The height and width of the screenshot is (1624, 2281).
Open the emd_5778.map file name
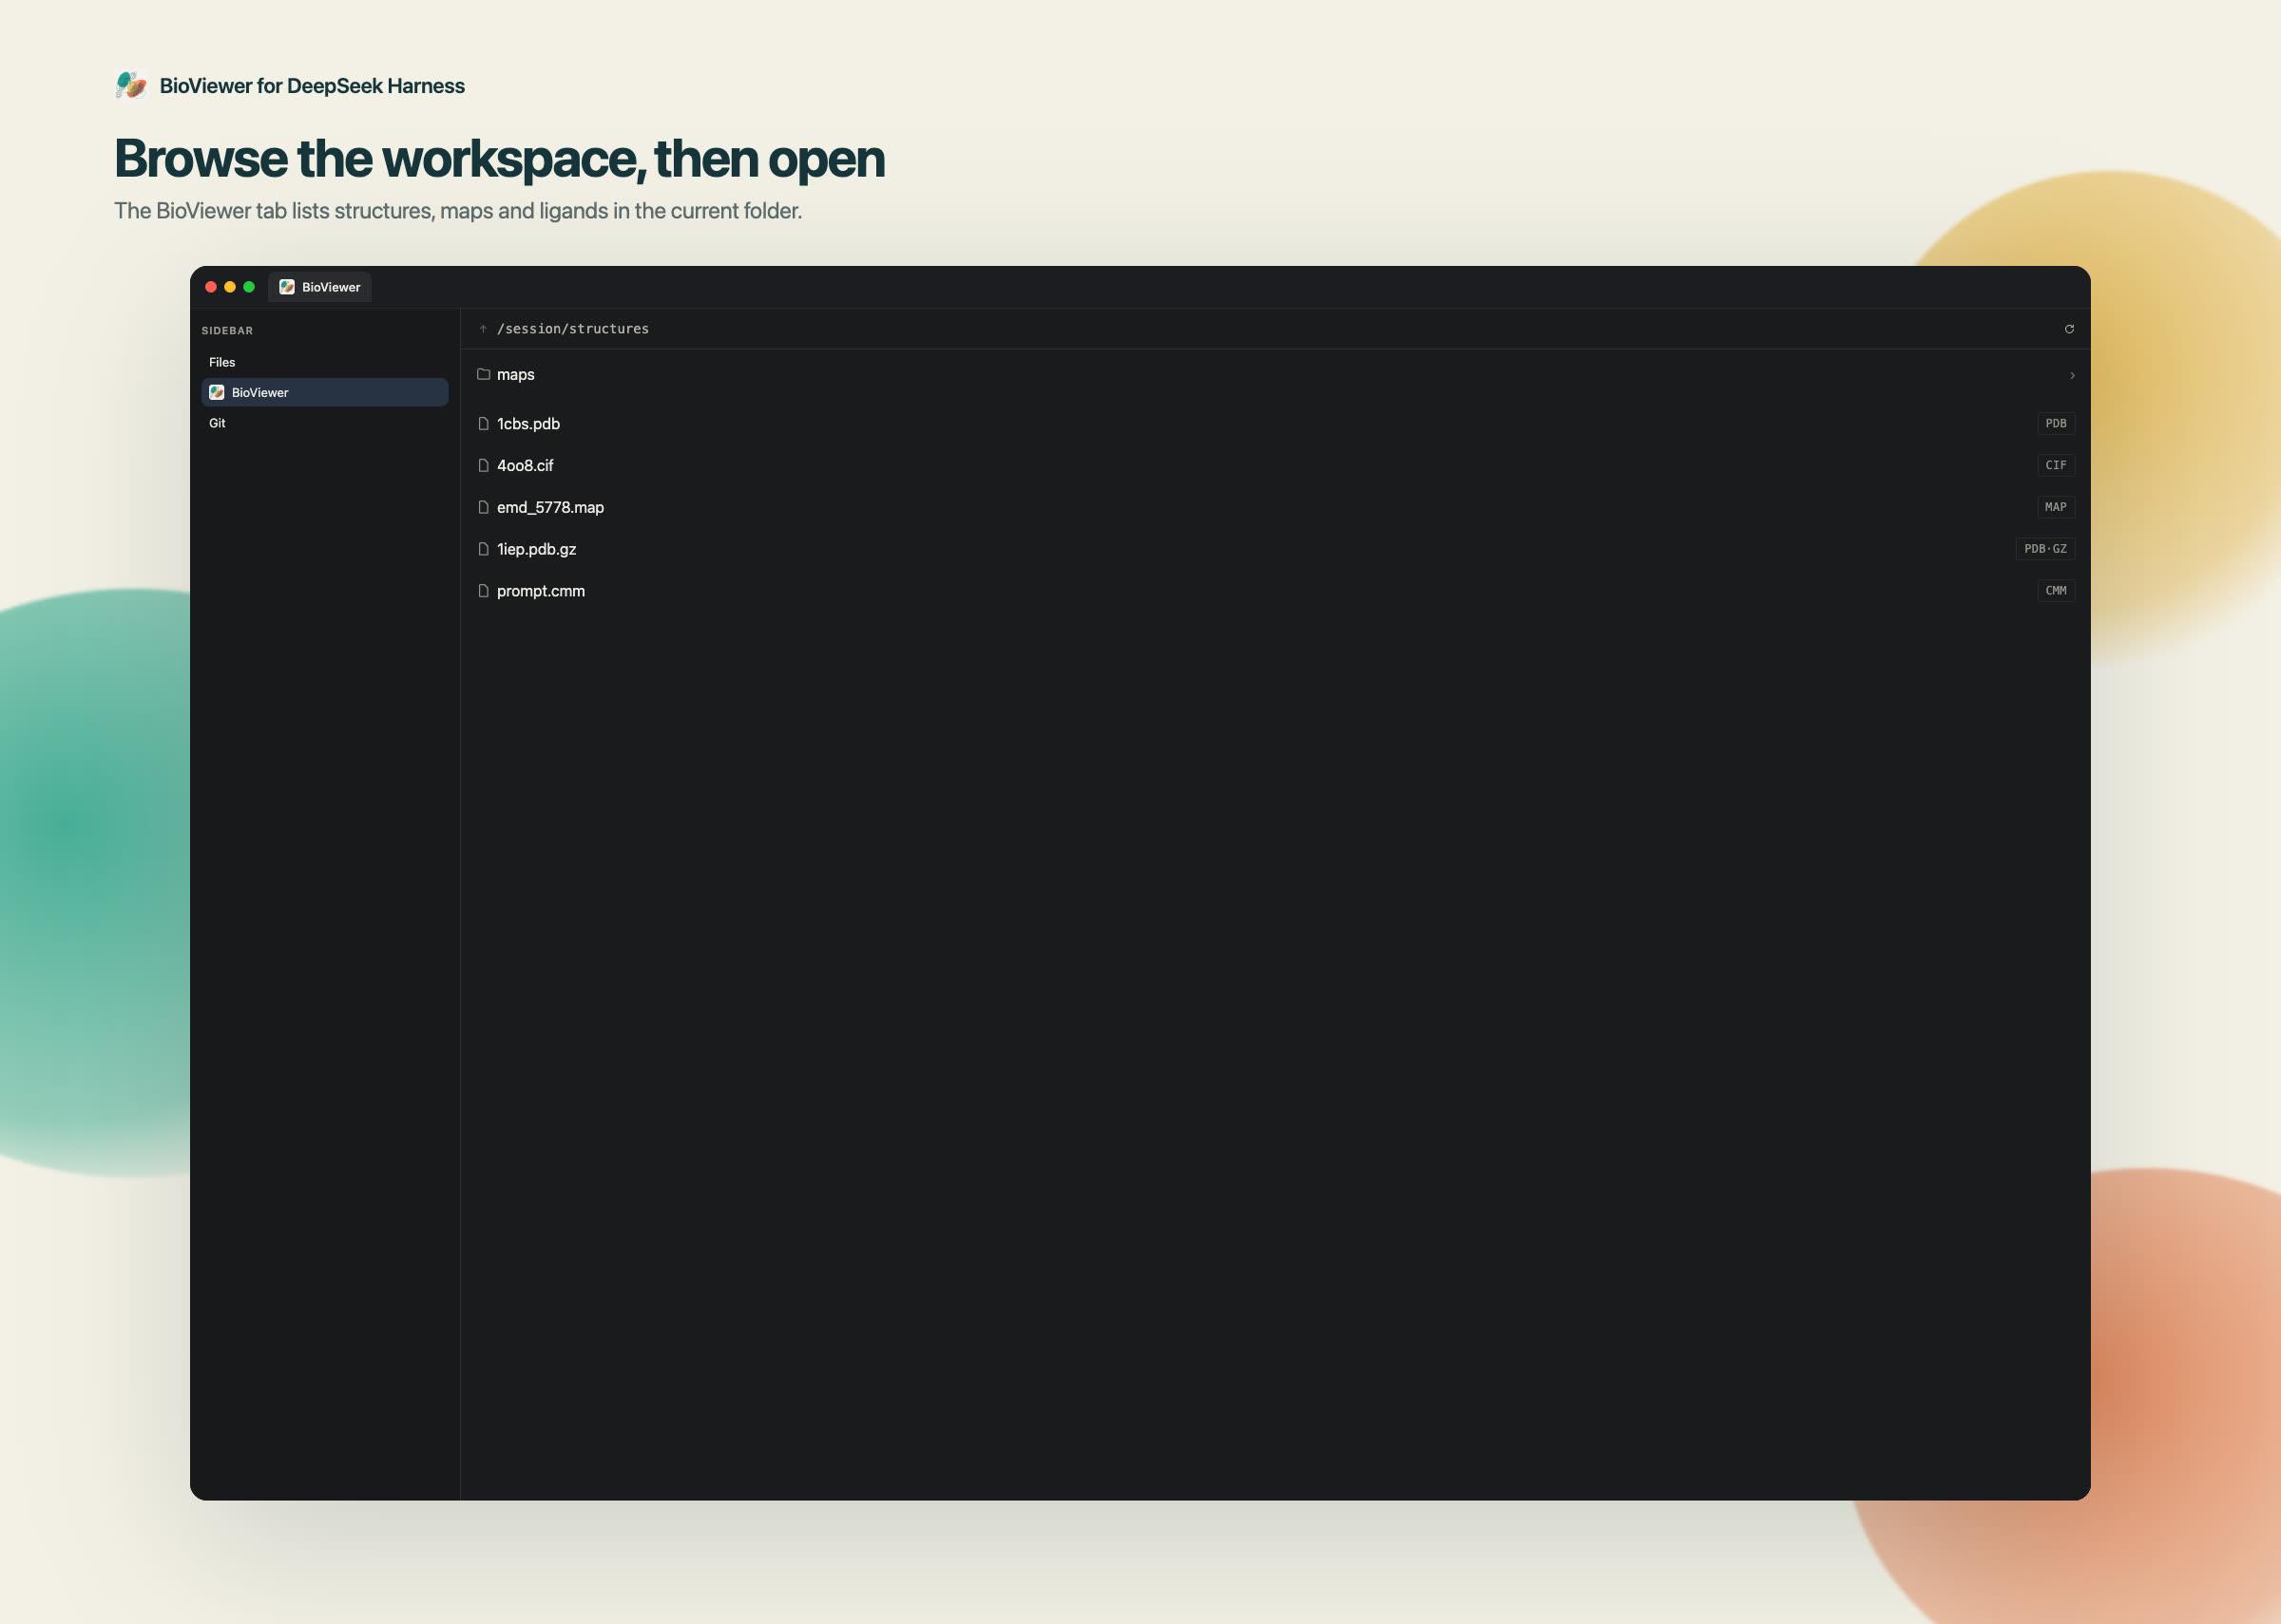point(550,508)
